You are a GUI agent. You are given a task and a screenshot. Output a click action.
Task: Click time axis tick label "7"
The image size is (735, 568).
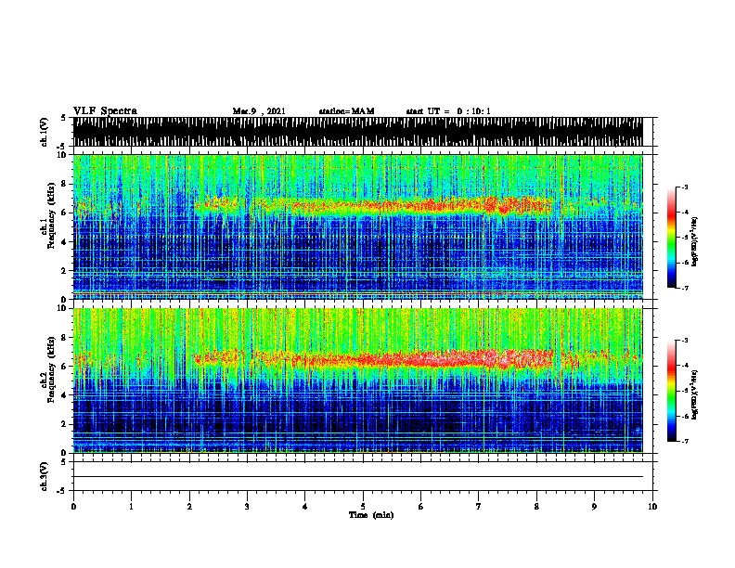click(479, 507)
